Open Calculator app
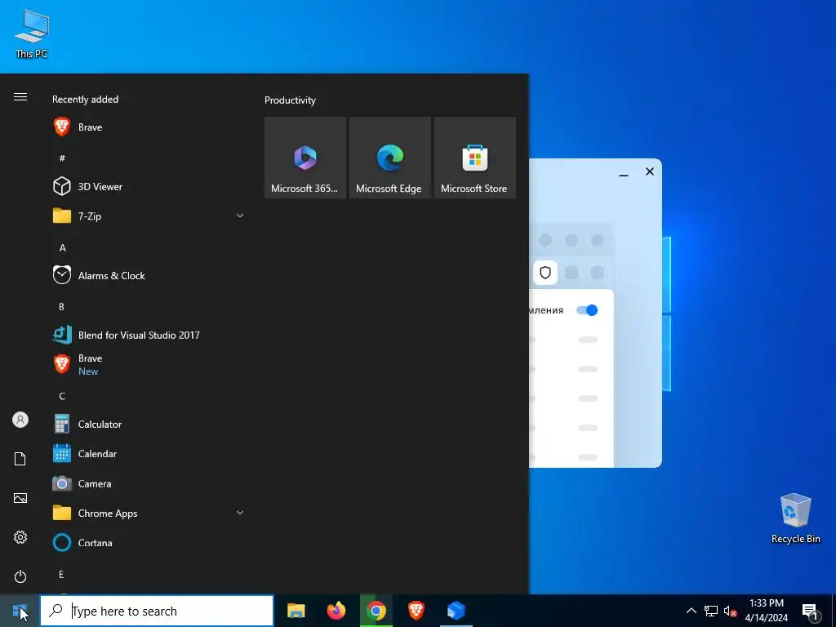Image resolution: width=836 pixels, height=627 pixels. coord(149,425)
